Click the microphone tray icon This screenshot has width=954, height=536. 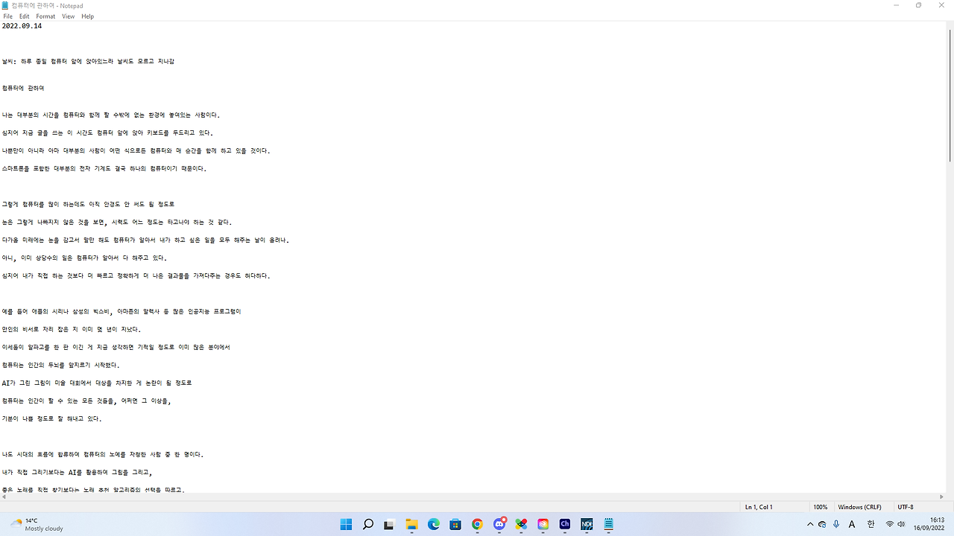836,524
